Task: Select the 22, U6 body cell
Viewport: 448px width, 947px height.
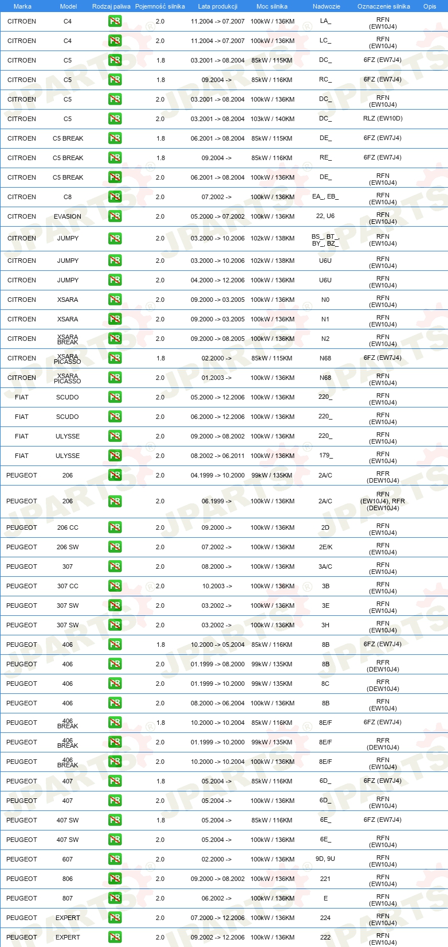Action: click(325, 216)
